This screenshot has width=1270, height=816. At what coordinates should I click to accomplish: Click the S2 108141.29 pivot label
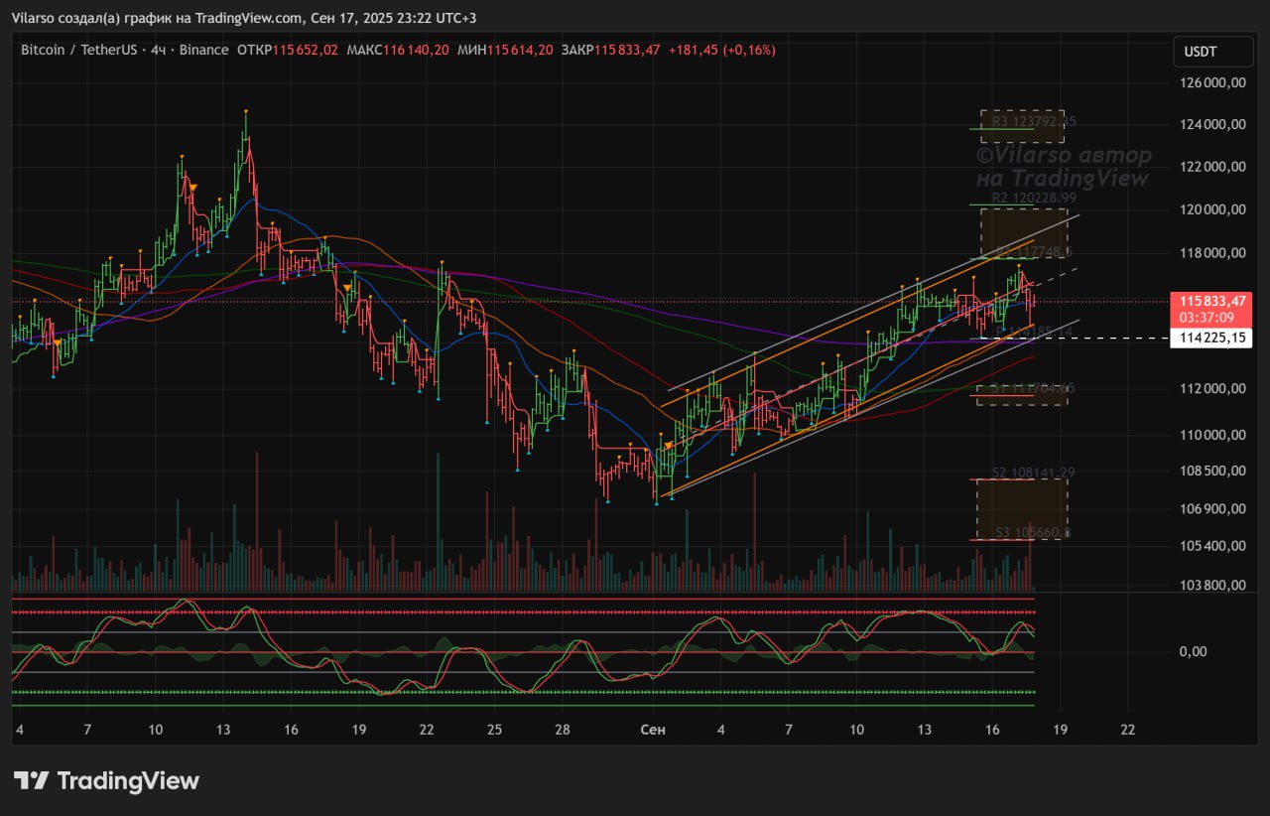tap(1034, 473)
